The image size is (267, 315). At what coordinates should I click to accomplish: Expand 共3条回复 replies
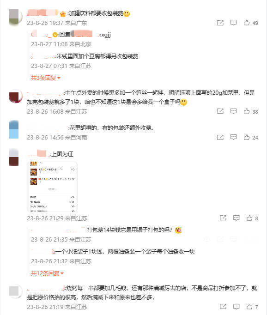(46, 78)
